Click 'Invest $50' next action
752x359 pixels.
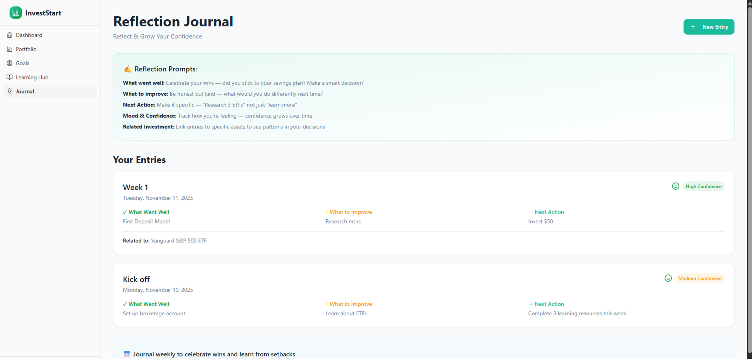(x=540, y=221)
